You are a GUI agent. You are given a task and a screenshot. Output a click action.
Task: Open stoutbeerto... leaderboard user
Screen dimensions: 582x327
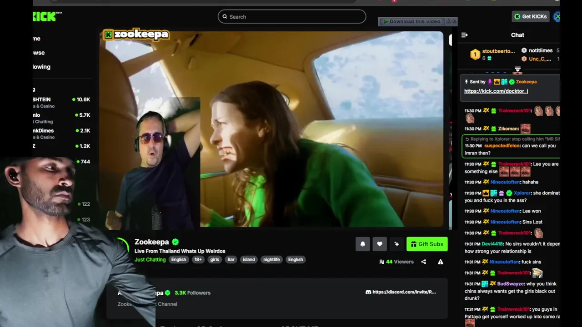pyautogui.click(x=498, y=51)
